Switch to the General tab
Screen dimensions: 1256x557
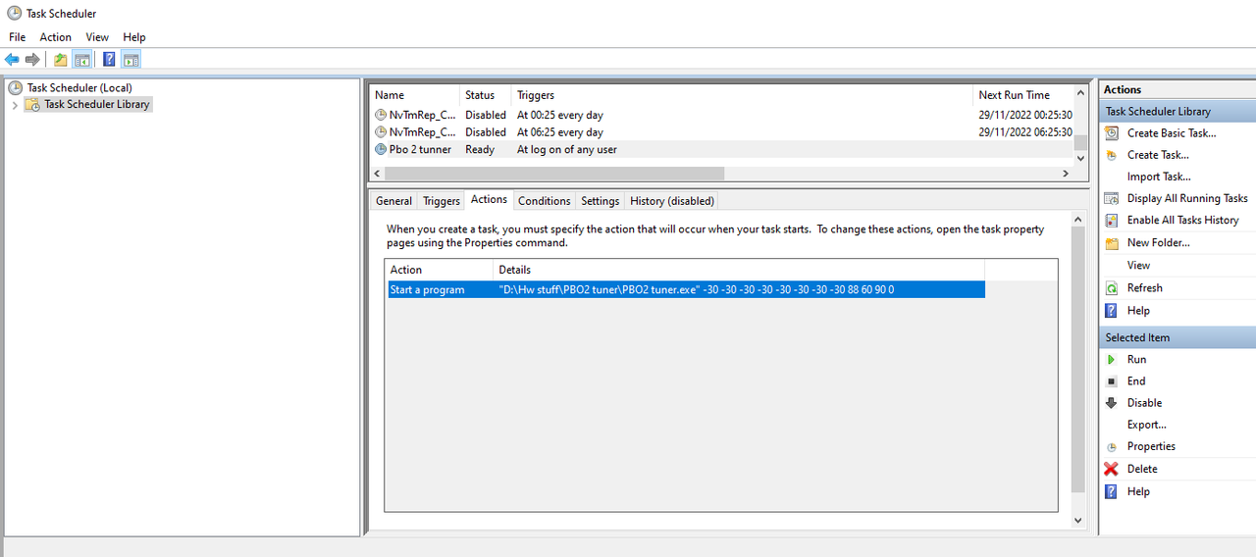coord(393,201)
